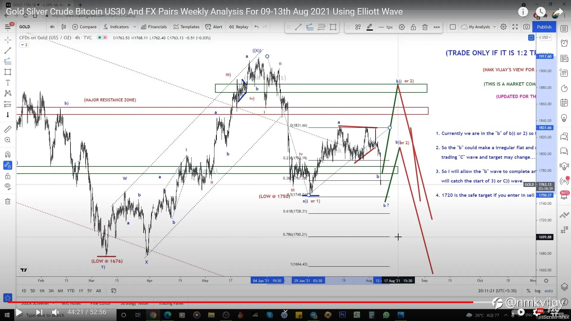The height and width of the screenshot is (321, 571).
Task: Set range to All
Action: tap(98, 291)
